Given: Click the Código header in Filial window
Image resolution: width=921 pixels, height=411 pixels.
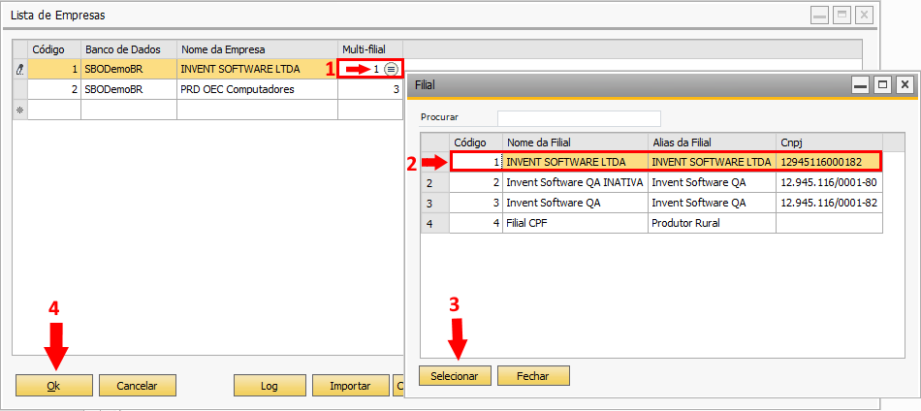Looking at the screenshot, I should click(476, 142).
